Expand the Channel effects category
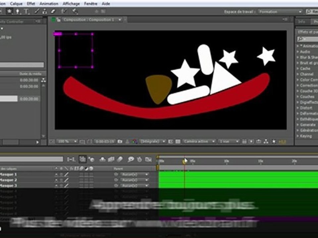The image size is (318, 238). 298,74
